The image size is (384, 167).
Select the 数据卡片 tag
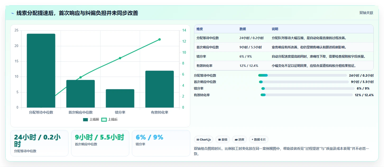(258, 140)
